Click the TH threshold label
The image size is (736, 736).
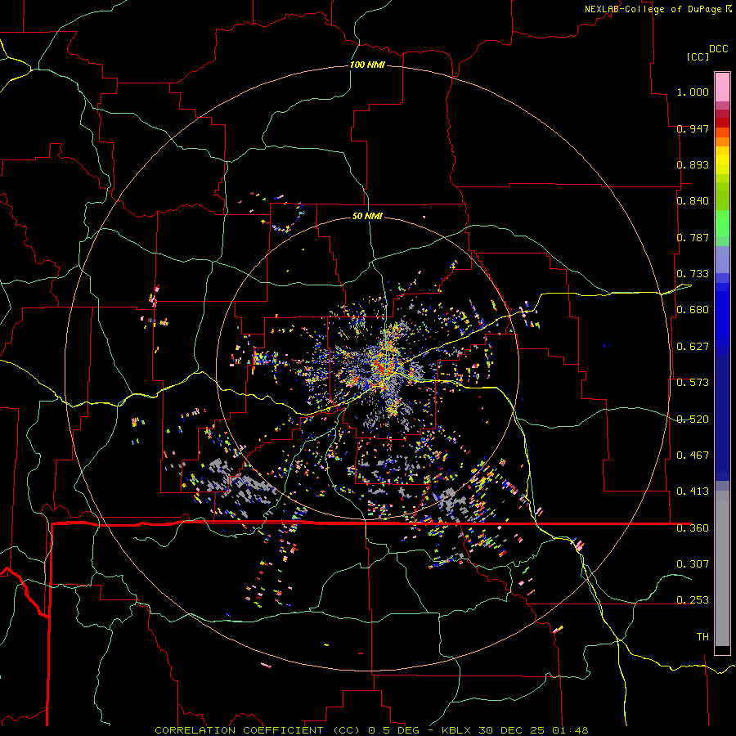702,637
